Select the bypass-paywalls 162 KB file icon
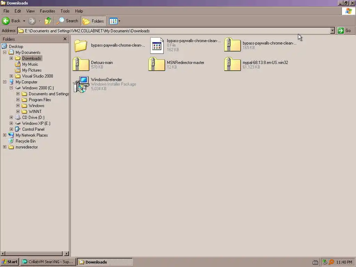Viewport: 356px width, 267px height. (x=157, y=46)
